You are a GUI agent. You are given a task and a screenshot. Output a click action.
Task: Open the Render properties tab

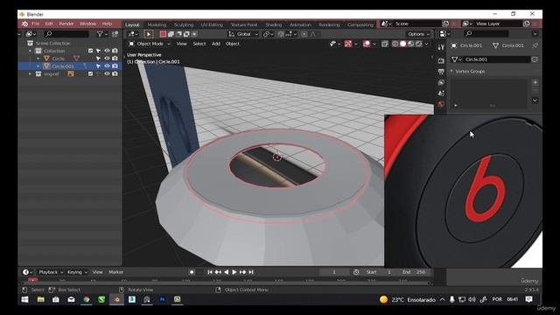click(x=441, y=60)
